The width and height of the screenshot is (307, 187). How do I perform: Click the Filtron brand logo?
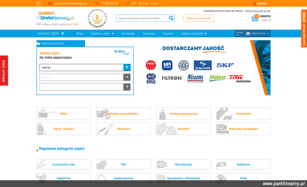point(172,78)
